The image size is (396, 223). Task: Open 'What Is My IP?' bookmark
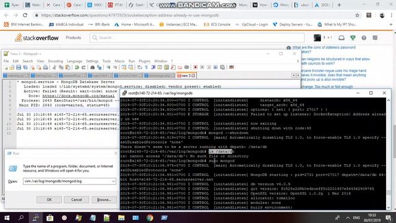337,25
